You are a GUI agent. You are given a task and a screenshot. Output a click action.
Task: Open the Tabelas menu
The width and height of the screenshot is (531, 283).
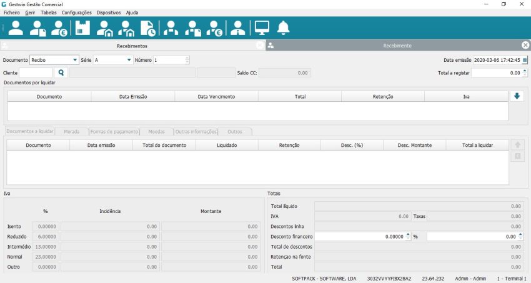(x=48, y=12)
